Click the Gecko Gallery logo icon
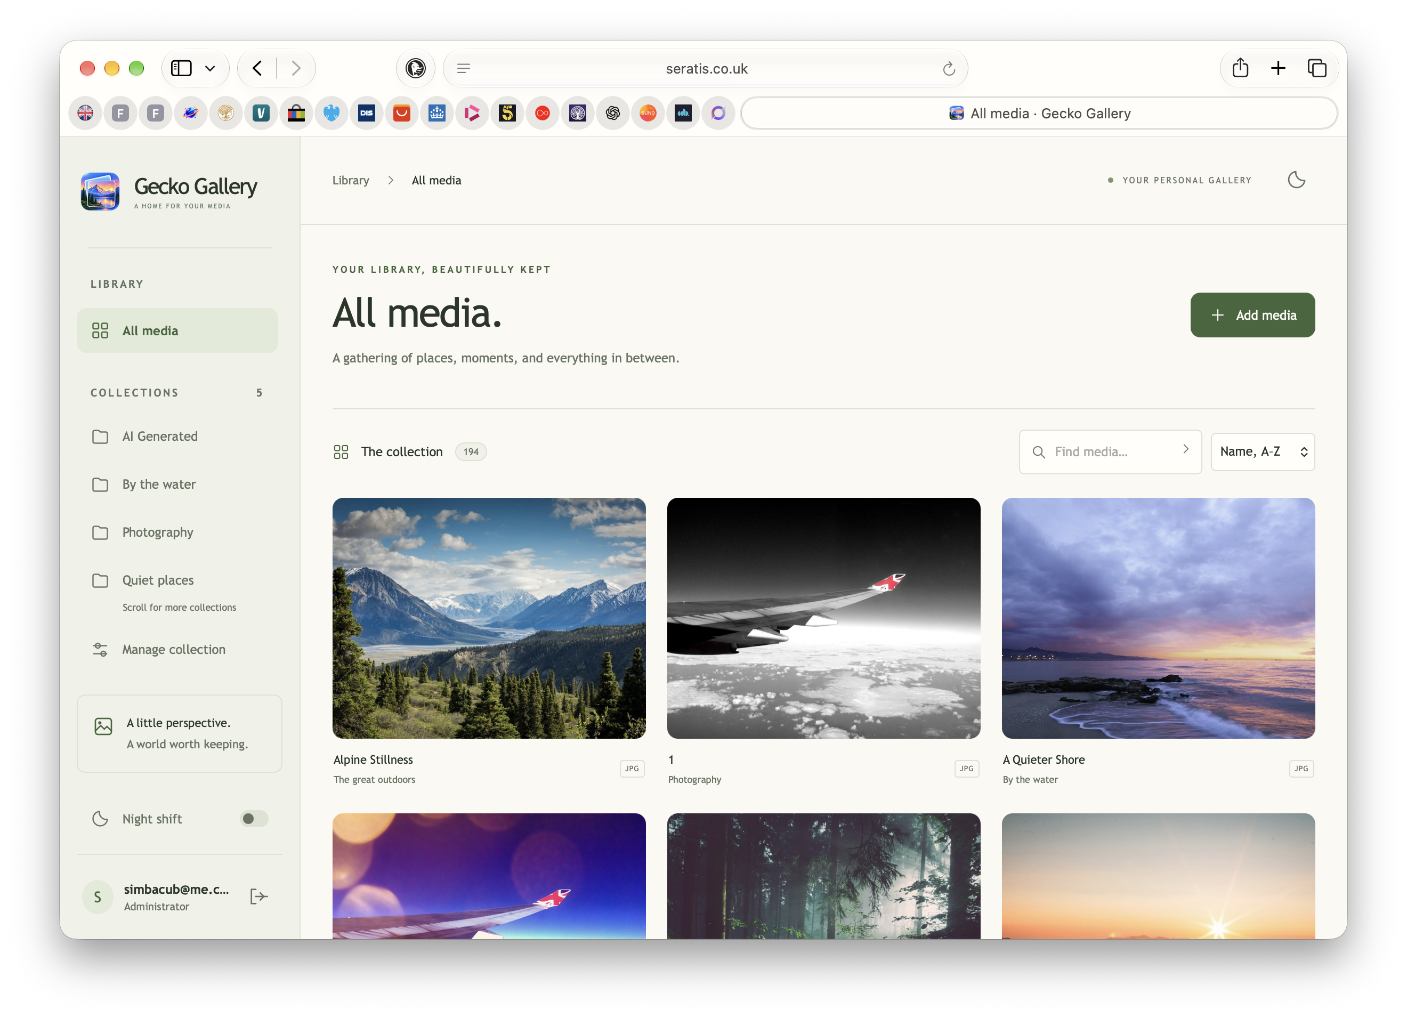 point(100,192)
